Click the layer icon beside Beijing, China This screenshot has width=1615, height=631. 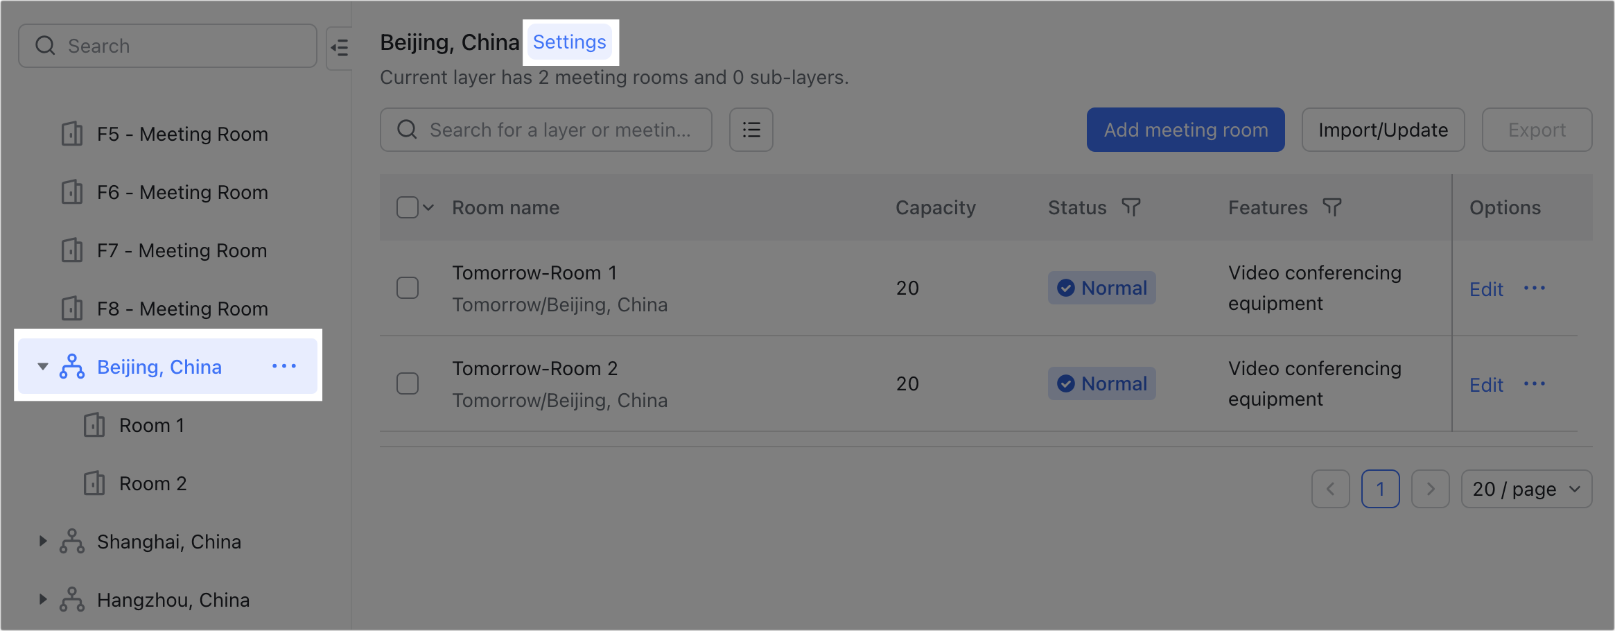(71, 366)
